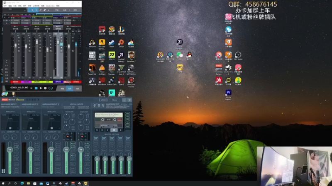Open the Grand Theft Auto V shortcut
The image size is (332, 186).
coord(121,70)
